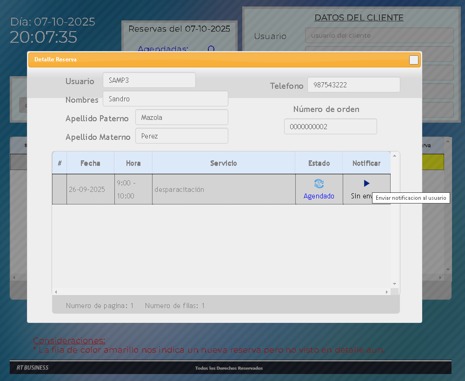
Task: Click the Número de orden field
Action: (x=330, y=126)
